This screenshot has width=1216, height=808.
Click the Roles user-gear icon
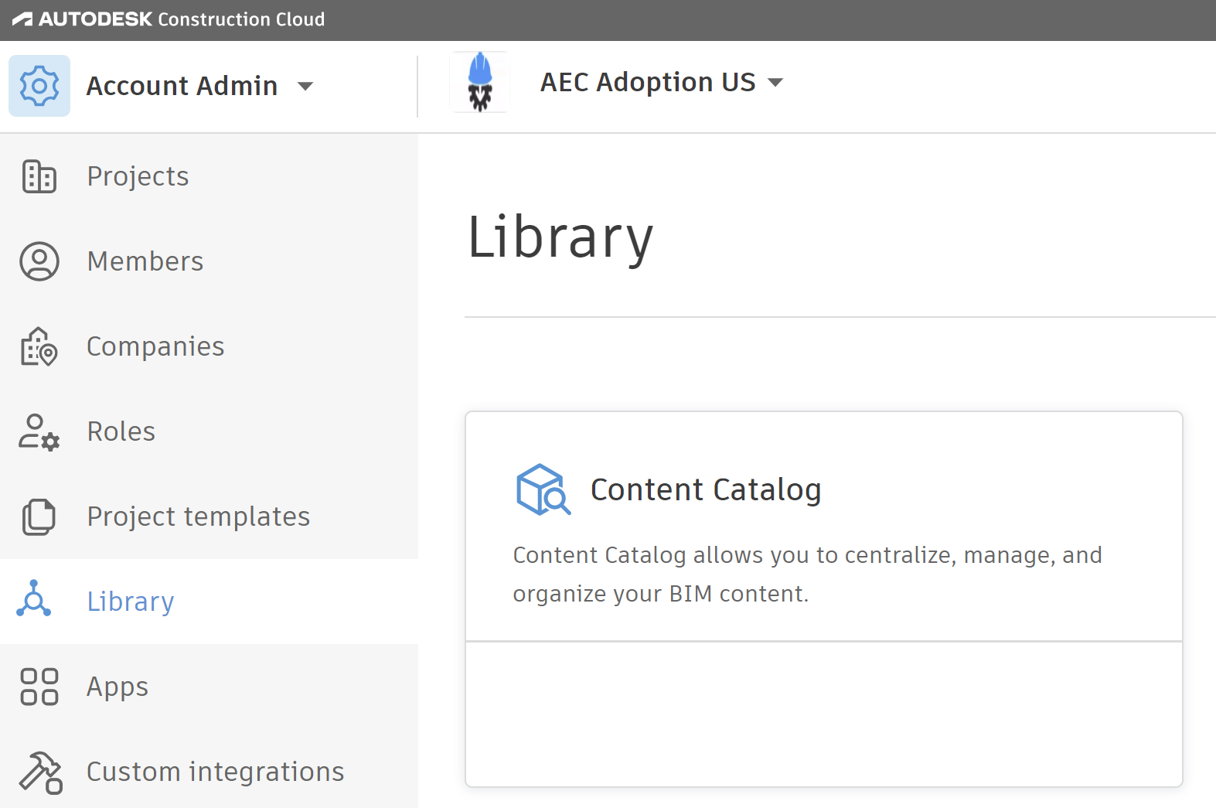point(39,431)
